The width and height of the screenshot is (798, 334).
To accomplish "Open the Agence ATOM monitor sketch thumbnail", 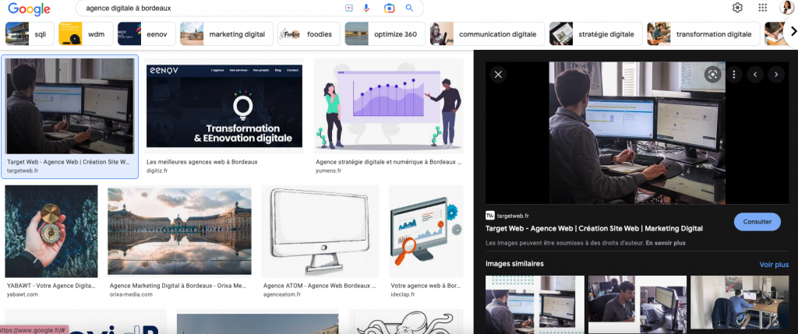I will click(320, 231).
